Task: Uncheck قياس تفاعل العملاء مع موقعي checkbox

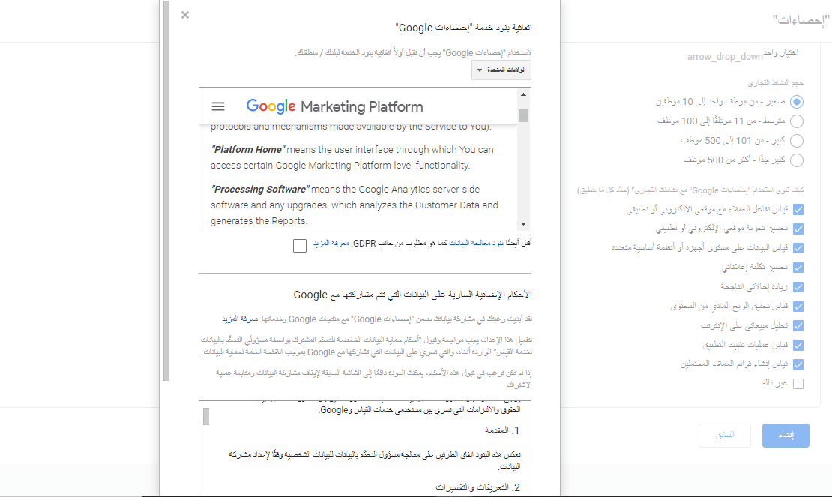Action: tap(798, 209)
